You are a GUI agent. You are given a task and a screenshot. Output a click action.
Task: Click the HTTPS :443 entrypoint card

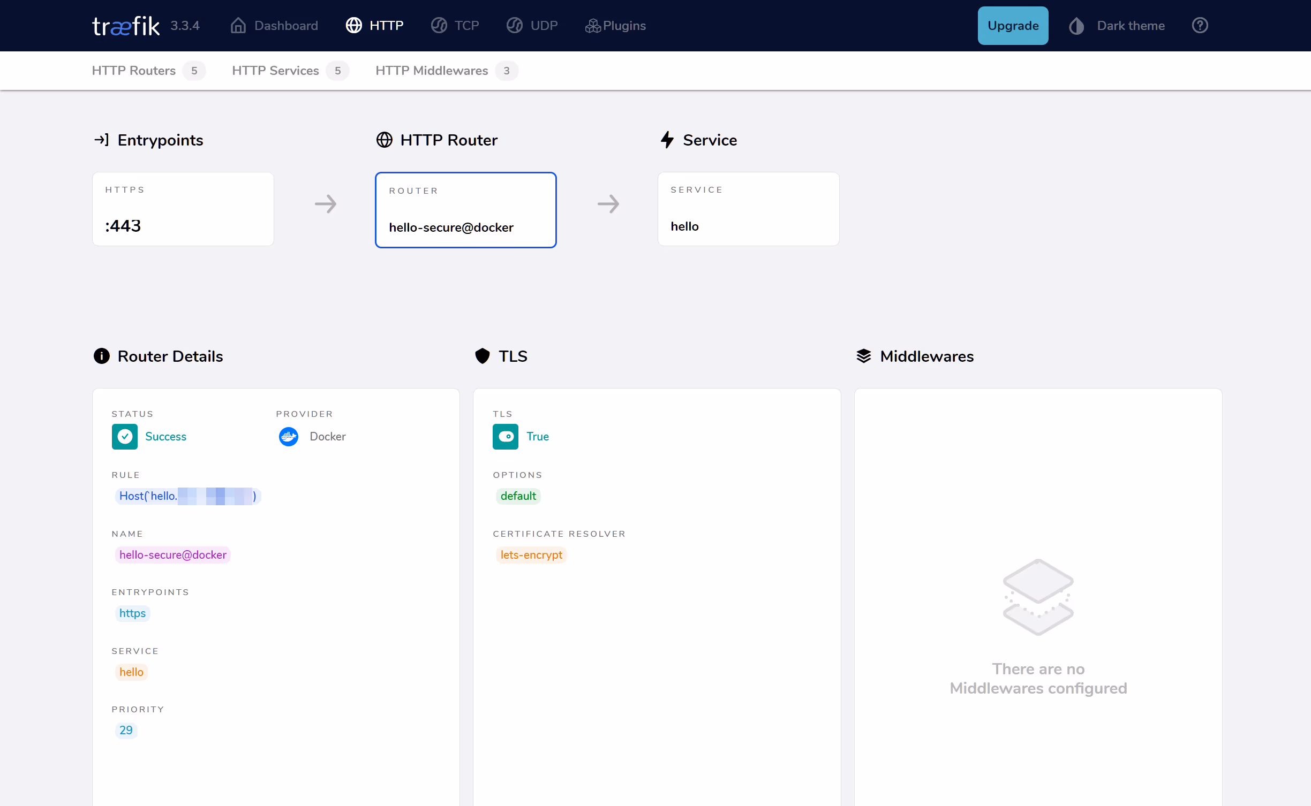click(x=183, y=209)
